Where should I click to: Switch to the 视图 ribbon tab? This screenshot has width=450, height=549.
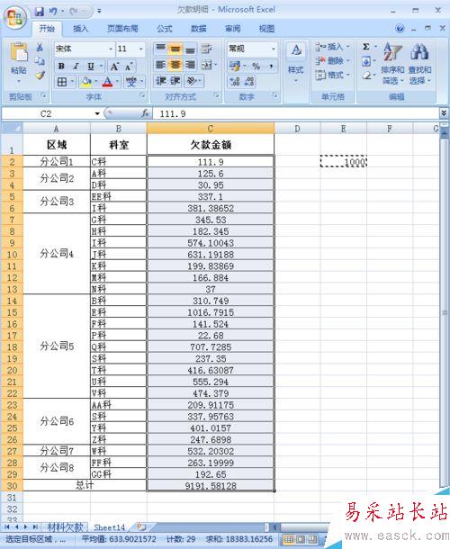pyautogui.click(x=266, y=29)
